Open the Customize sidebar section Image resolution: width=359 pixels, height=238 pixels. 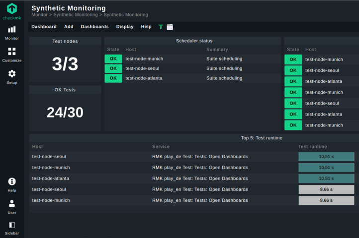point(12,52)
